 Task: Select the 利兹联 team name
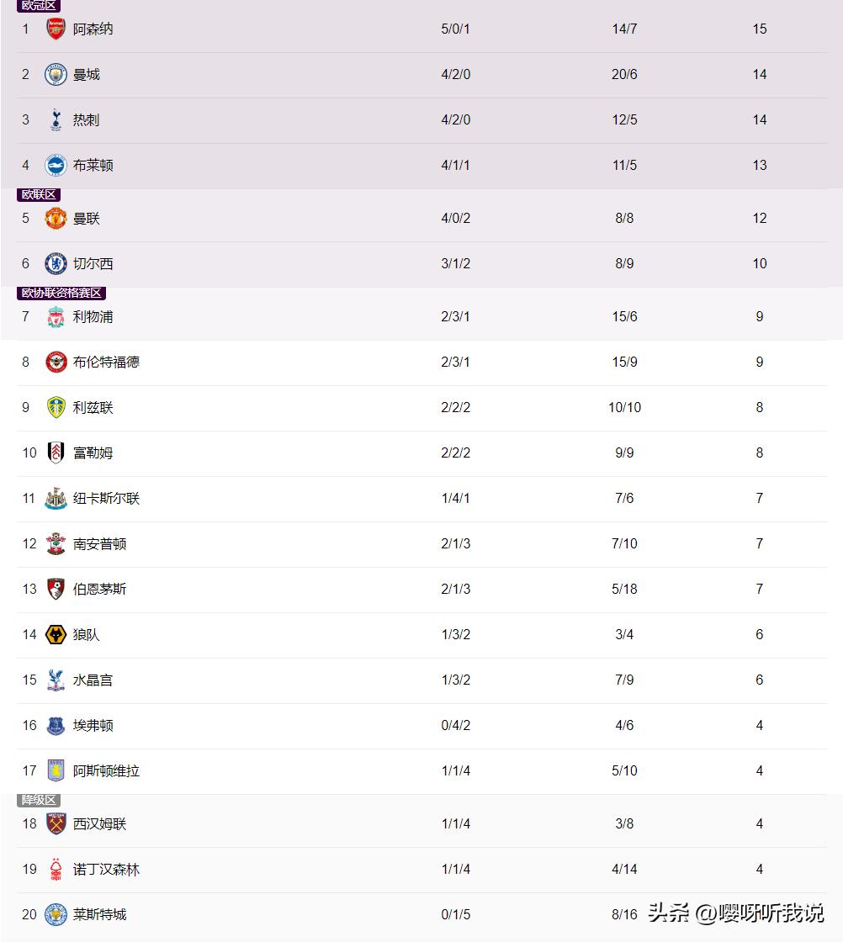point(93,407)
